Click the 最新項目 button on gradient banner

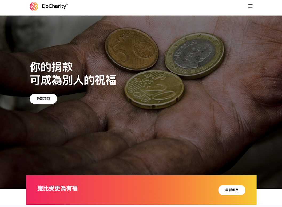[x=232, y=190]
